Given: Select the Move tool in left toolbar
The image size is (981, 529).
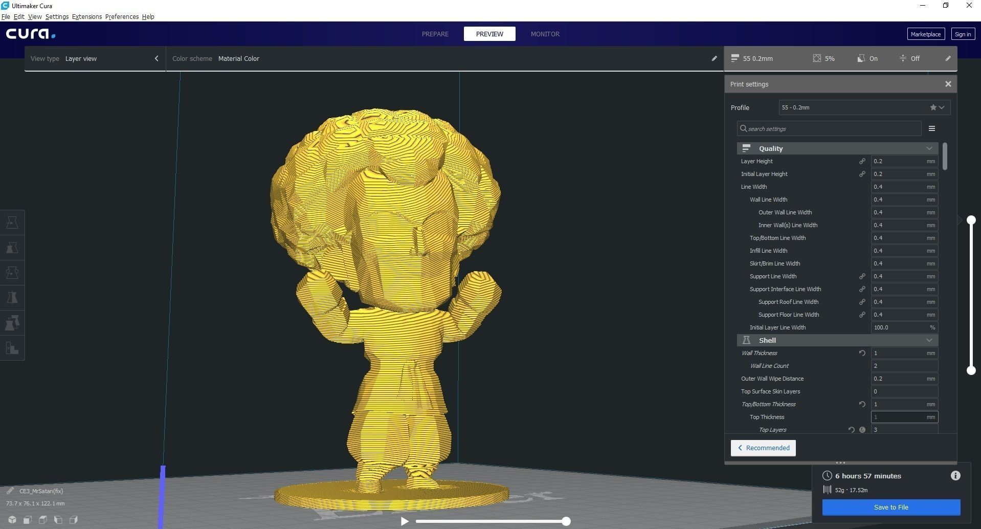Looking at the screenshot, I should [x=12, y=223].
